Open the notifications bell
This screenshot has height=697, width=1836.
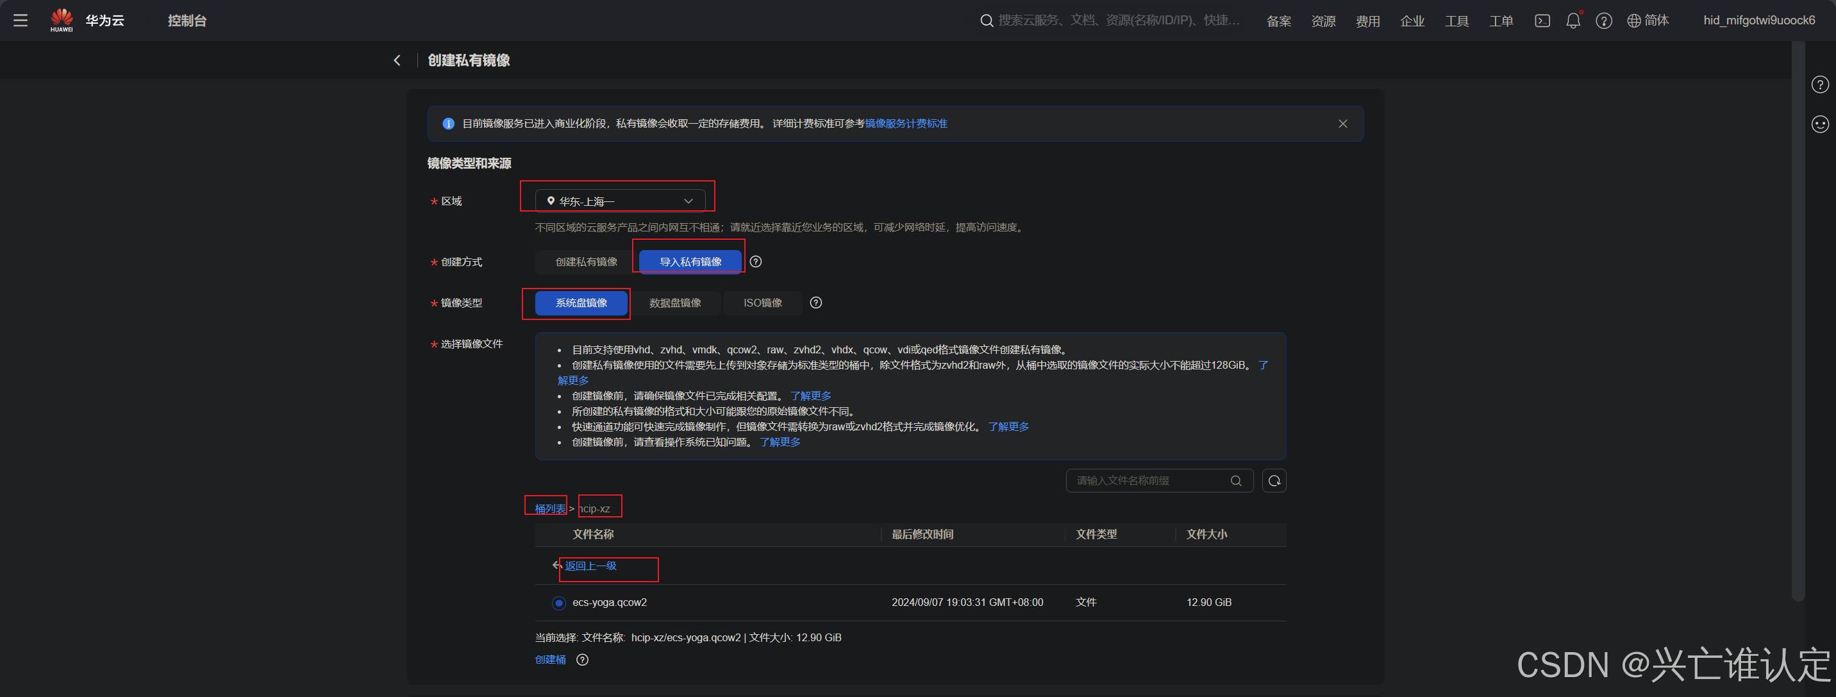coord(1573,21)
